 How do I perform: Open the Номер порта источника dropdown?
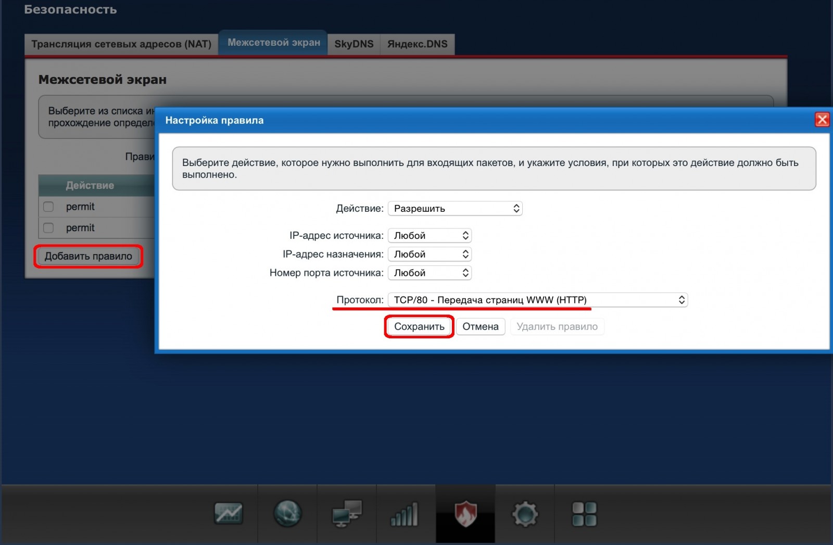(430, 273)
